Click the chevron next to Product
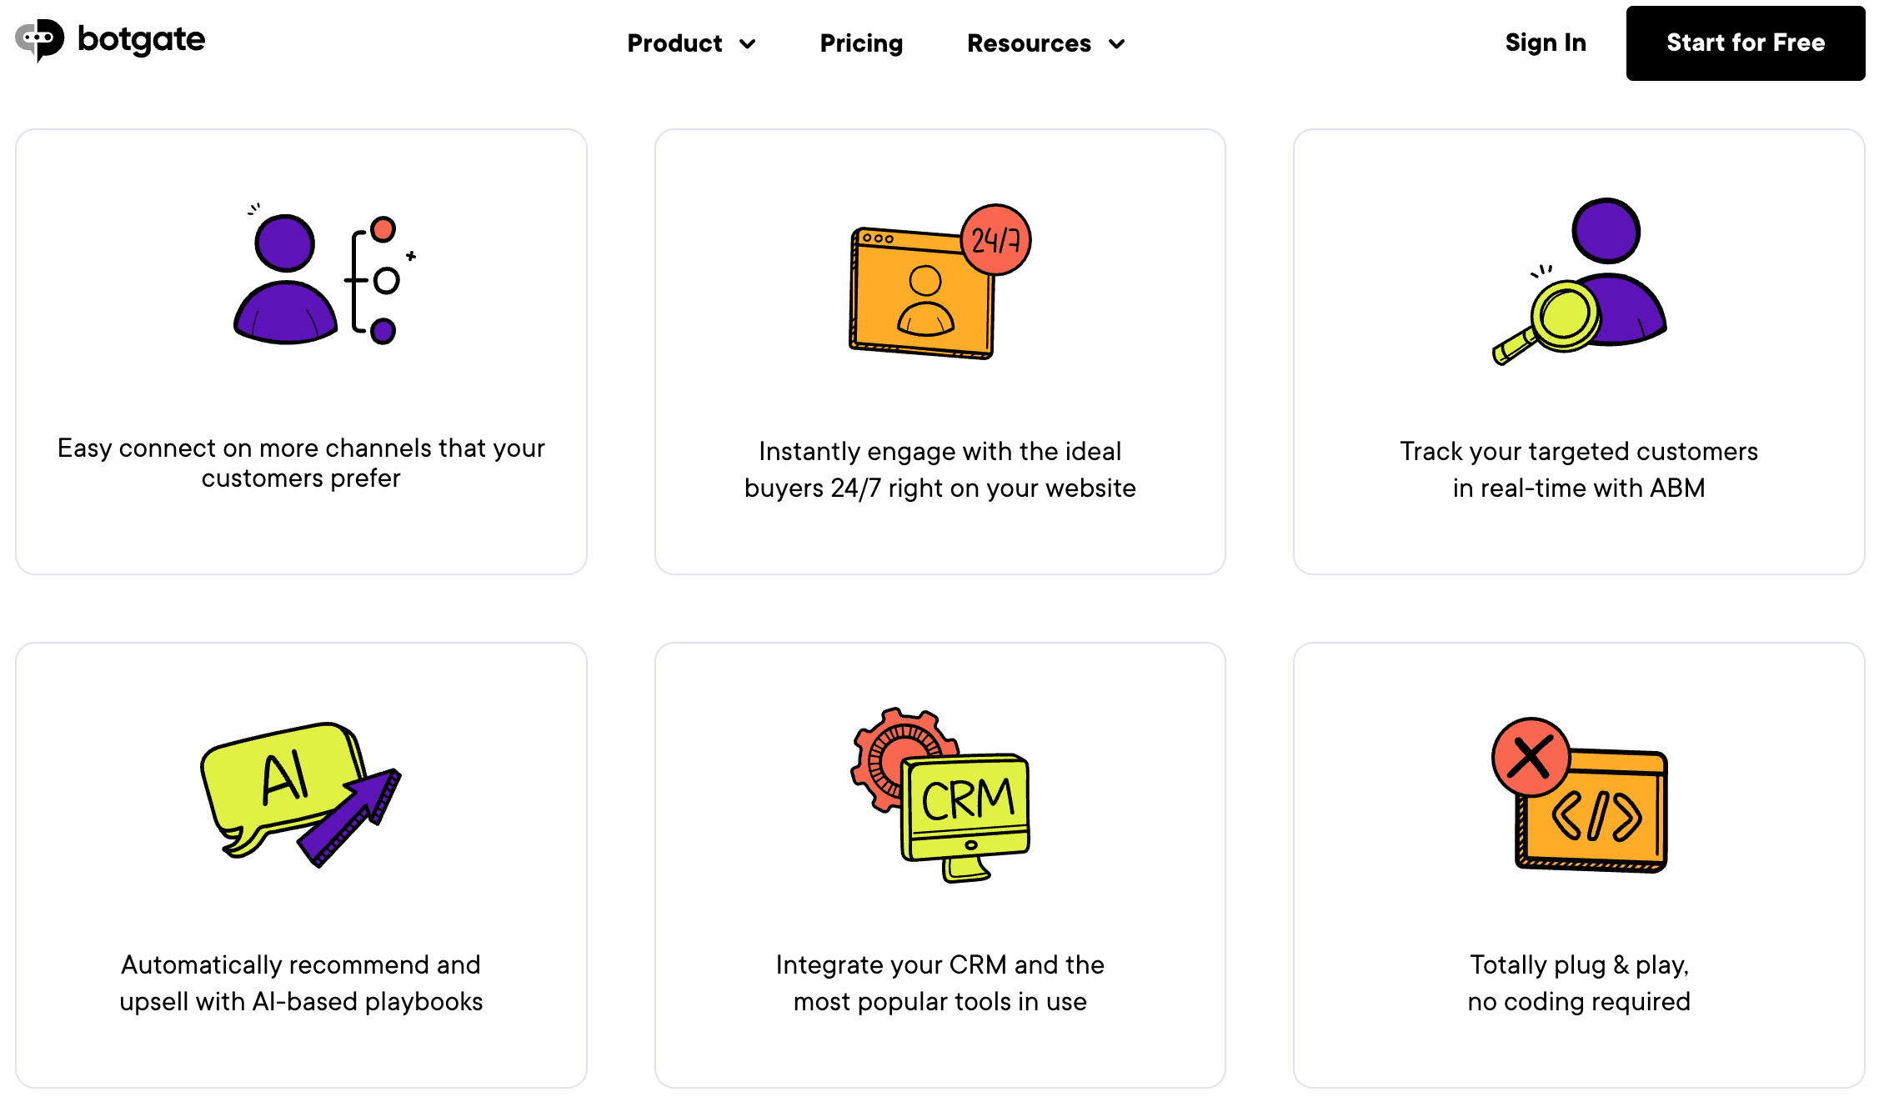This screenshot has height=1097, width=1879. coord(748,45)
